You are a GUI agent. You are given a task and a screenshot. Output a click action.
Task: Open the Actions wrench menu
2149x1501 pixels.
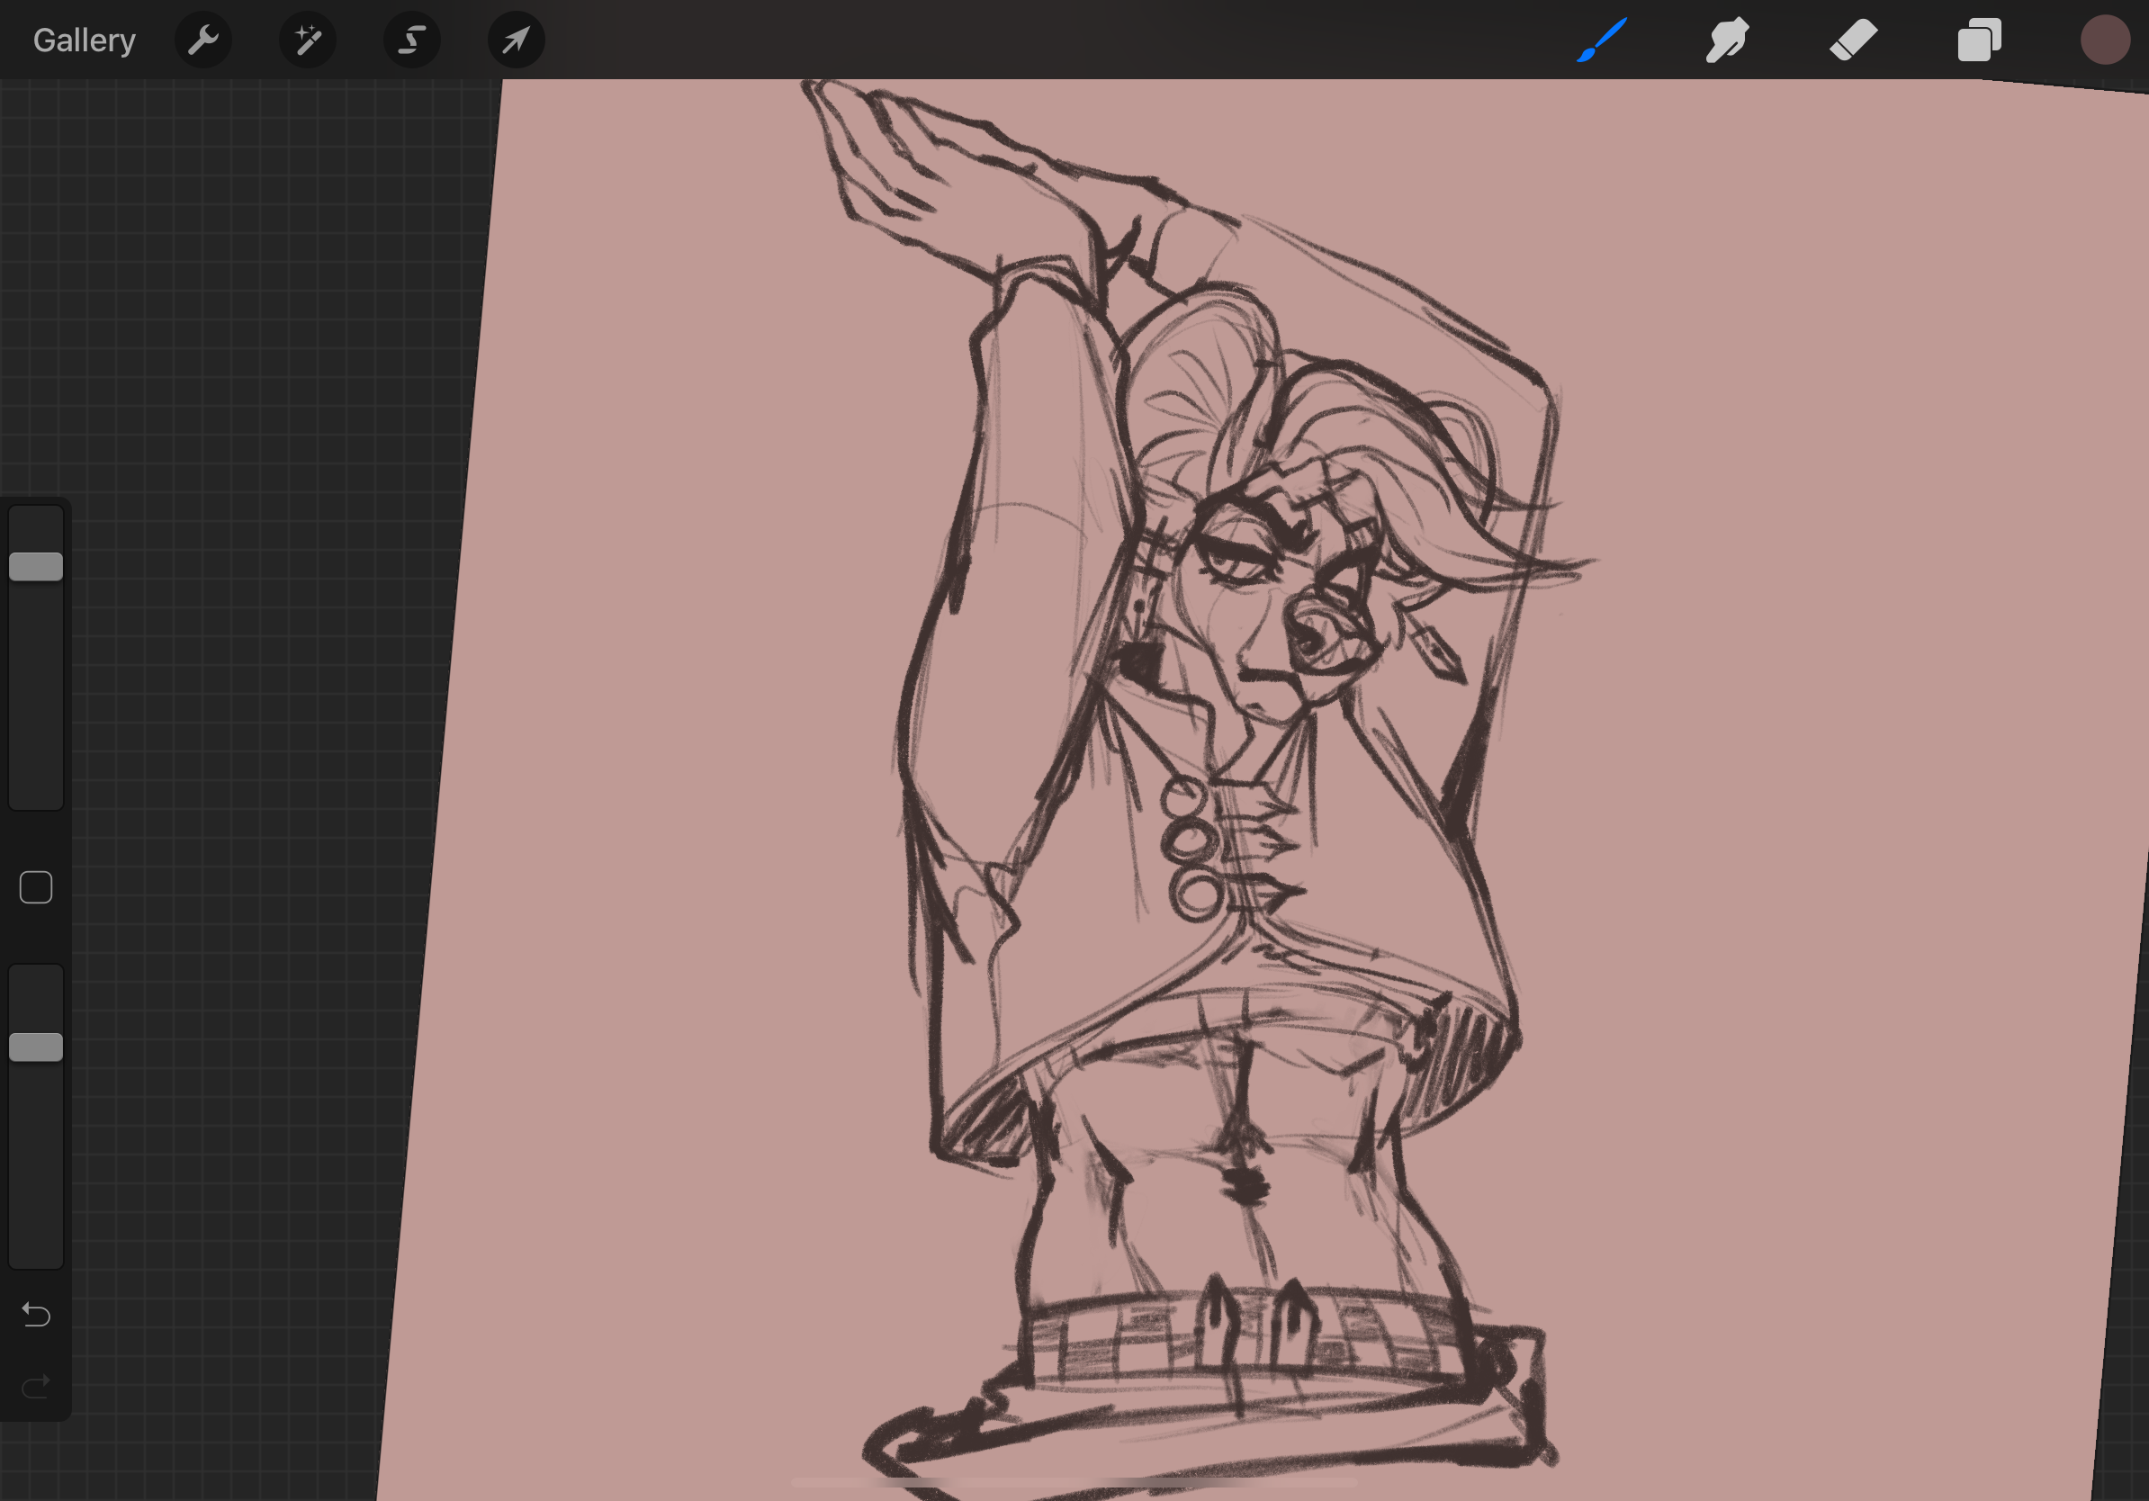point(203,40)
